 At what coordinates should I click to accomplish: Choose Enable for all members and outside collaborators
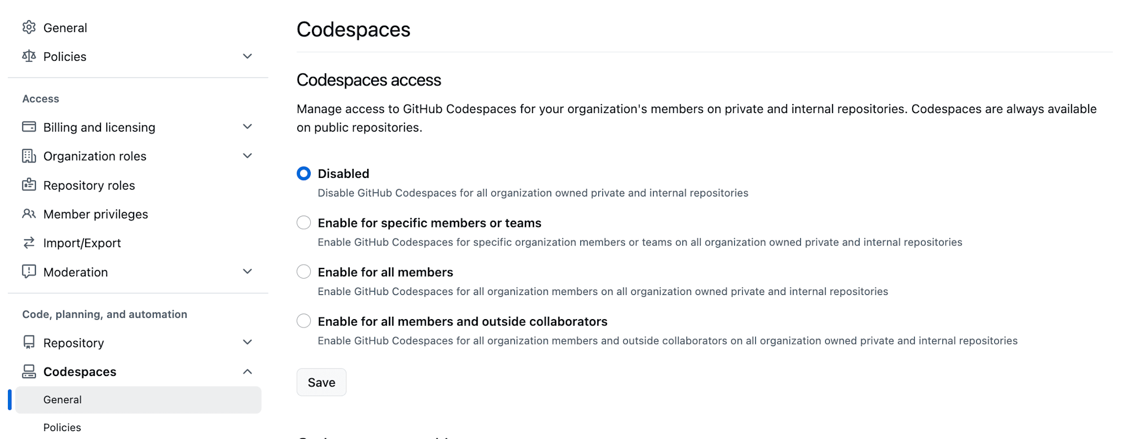[303, 321]
